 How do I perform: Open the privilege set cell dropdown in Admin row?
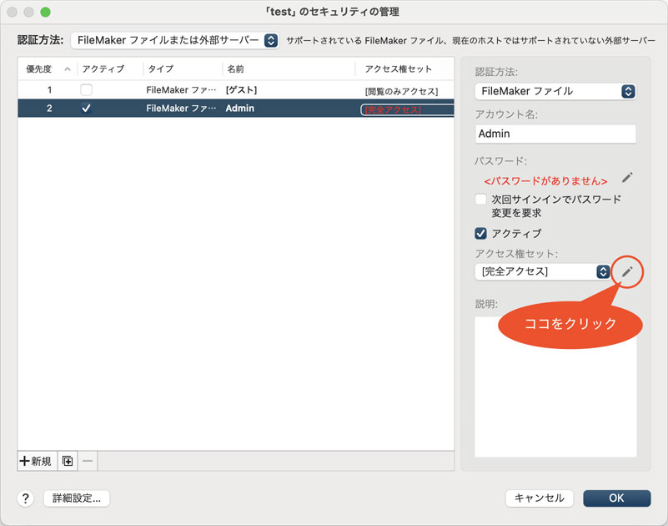(407, 109)
